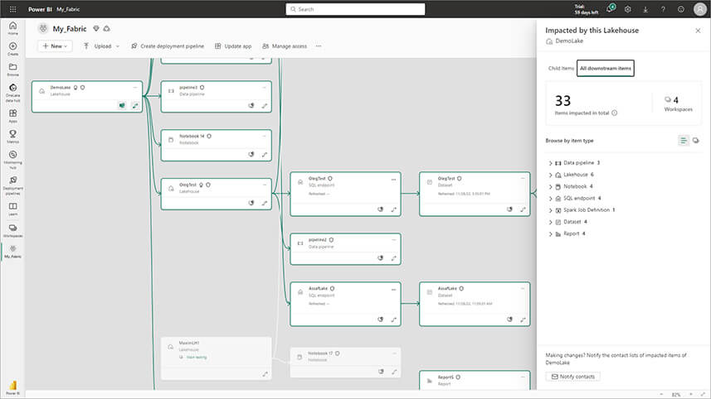
Task: Switch to browse by item type view
Action: pyautogui.click(x=684, y=141)
